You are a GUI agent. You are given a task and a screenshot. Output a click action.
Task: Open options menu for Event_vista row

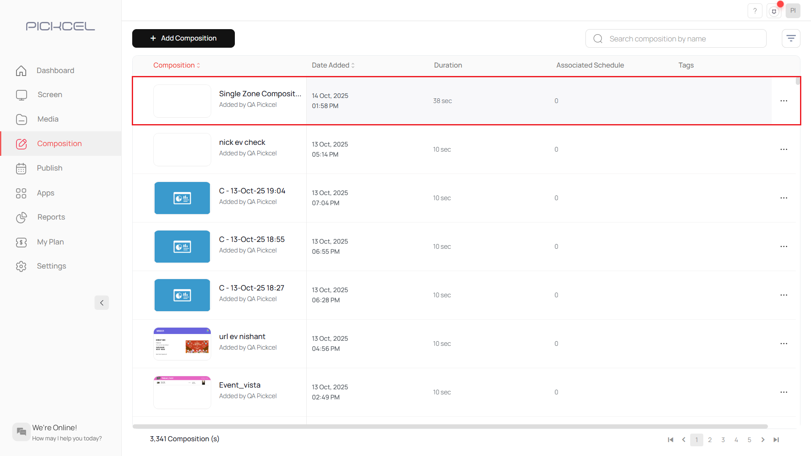(x=784, y=392)
